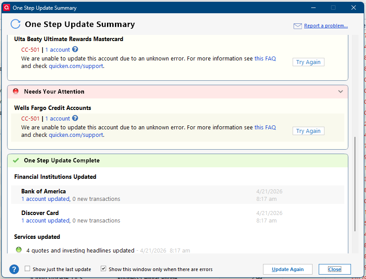
Task: Select the CC-501 error code under Wells Fargo
Action: click(x=30, y=118)
